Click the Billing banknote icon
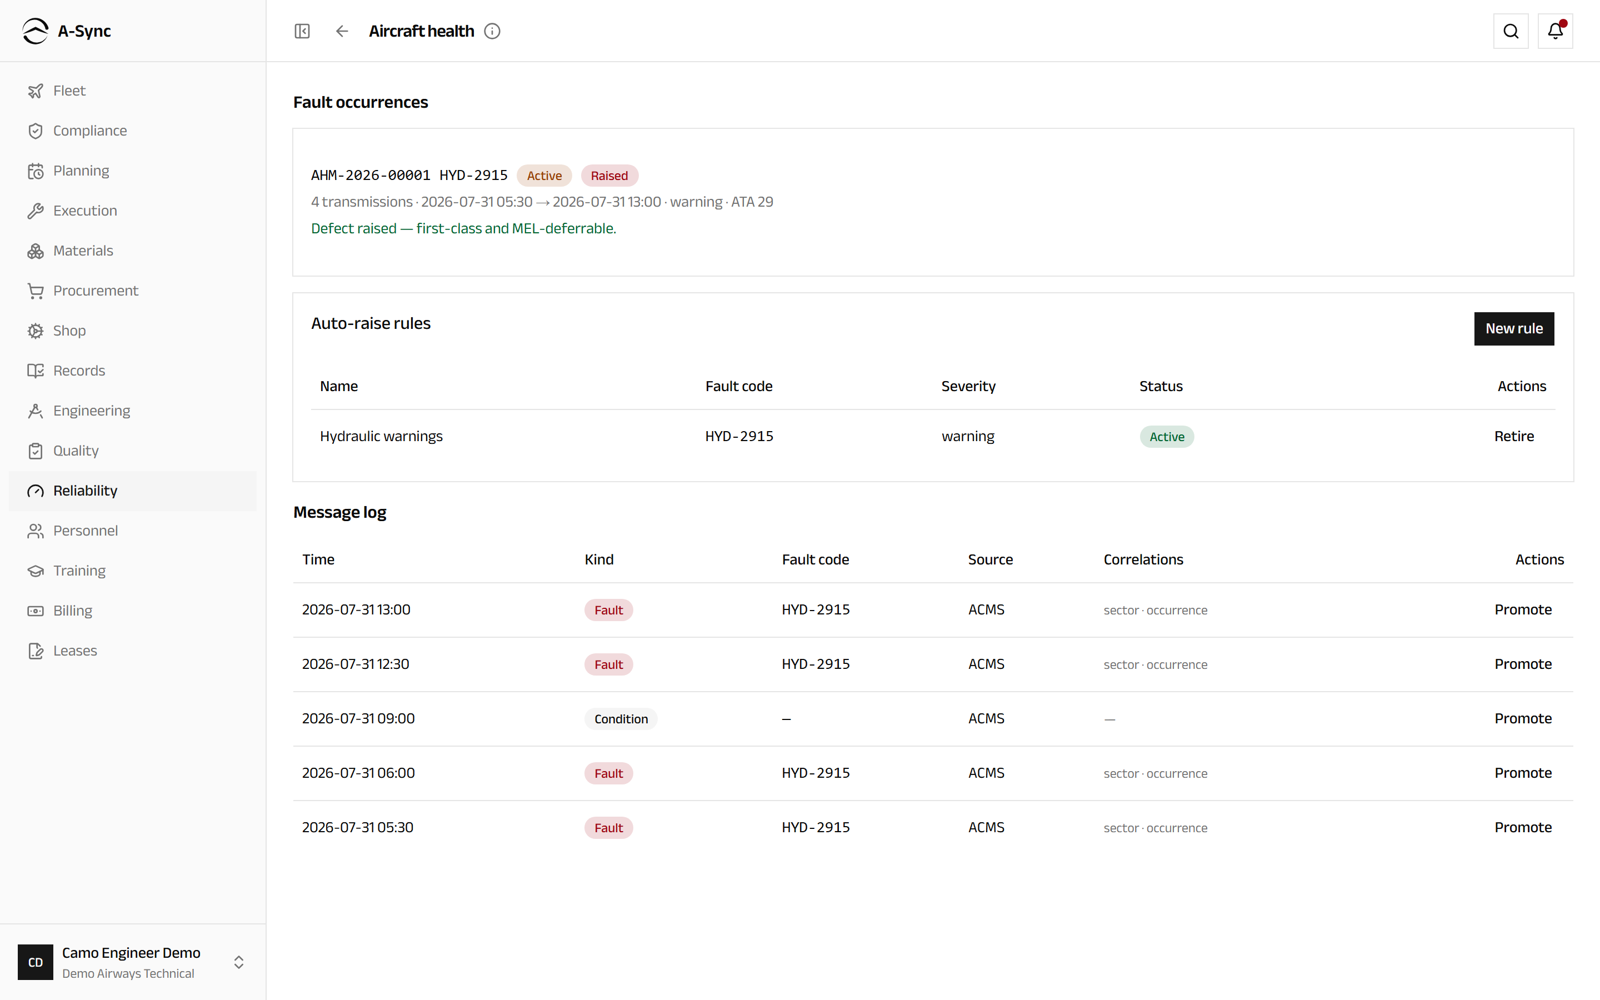Image resolution: width=1600 pixels, height=1000 pixels. click(x=36, y=611)
